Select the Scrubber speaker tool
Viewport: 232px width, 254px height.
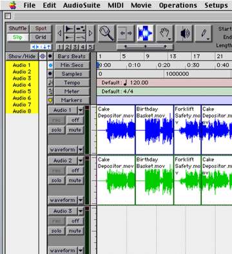pos(184,33)
